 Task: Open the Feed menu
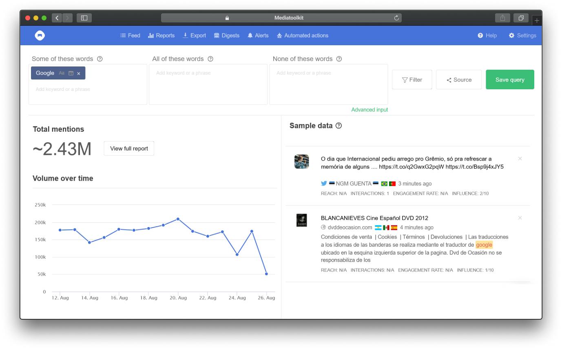pyautogui.click(x=130, y=35)
